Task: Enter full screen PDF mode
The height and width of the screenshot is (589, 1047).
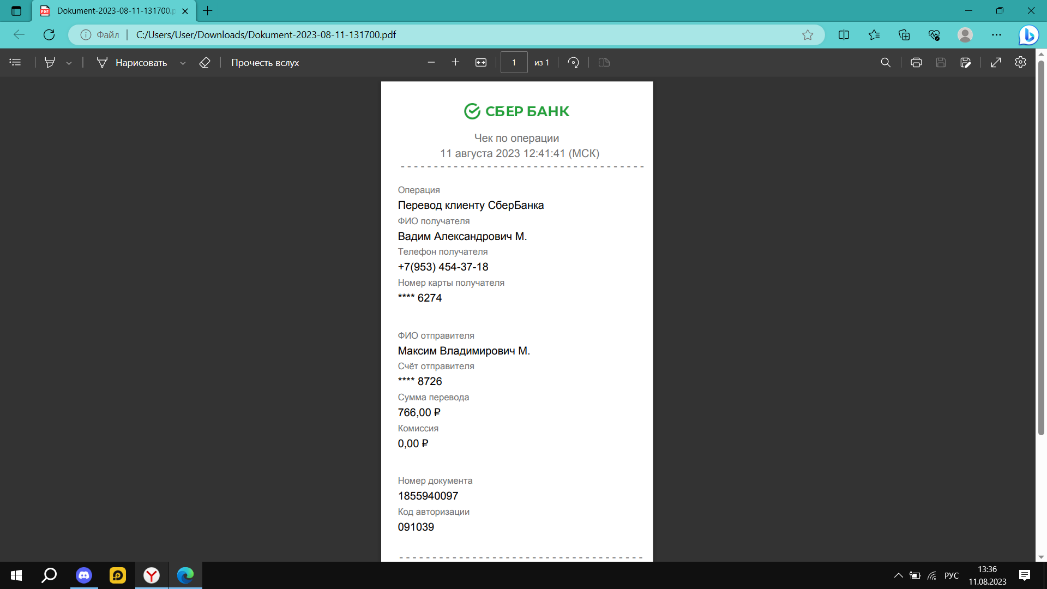Action: (x=996, y=63)
